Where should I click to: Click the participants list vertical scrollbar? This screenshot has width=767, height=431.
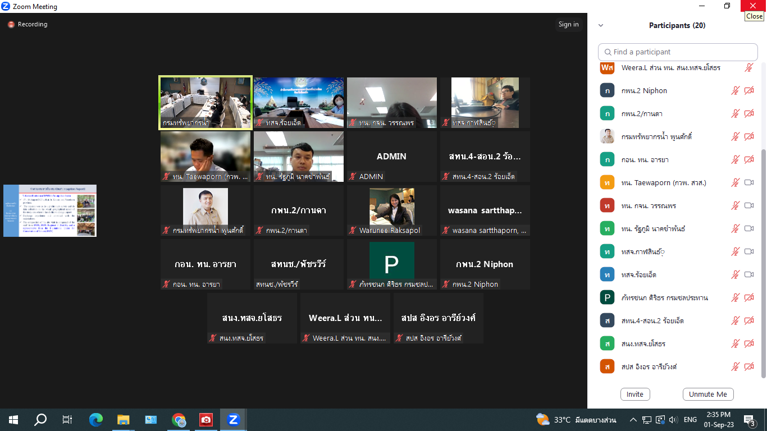(x=762, y=264)
